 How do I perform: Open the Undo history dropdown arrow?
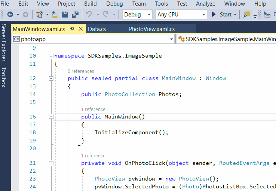98,15
